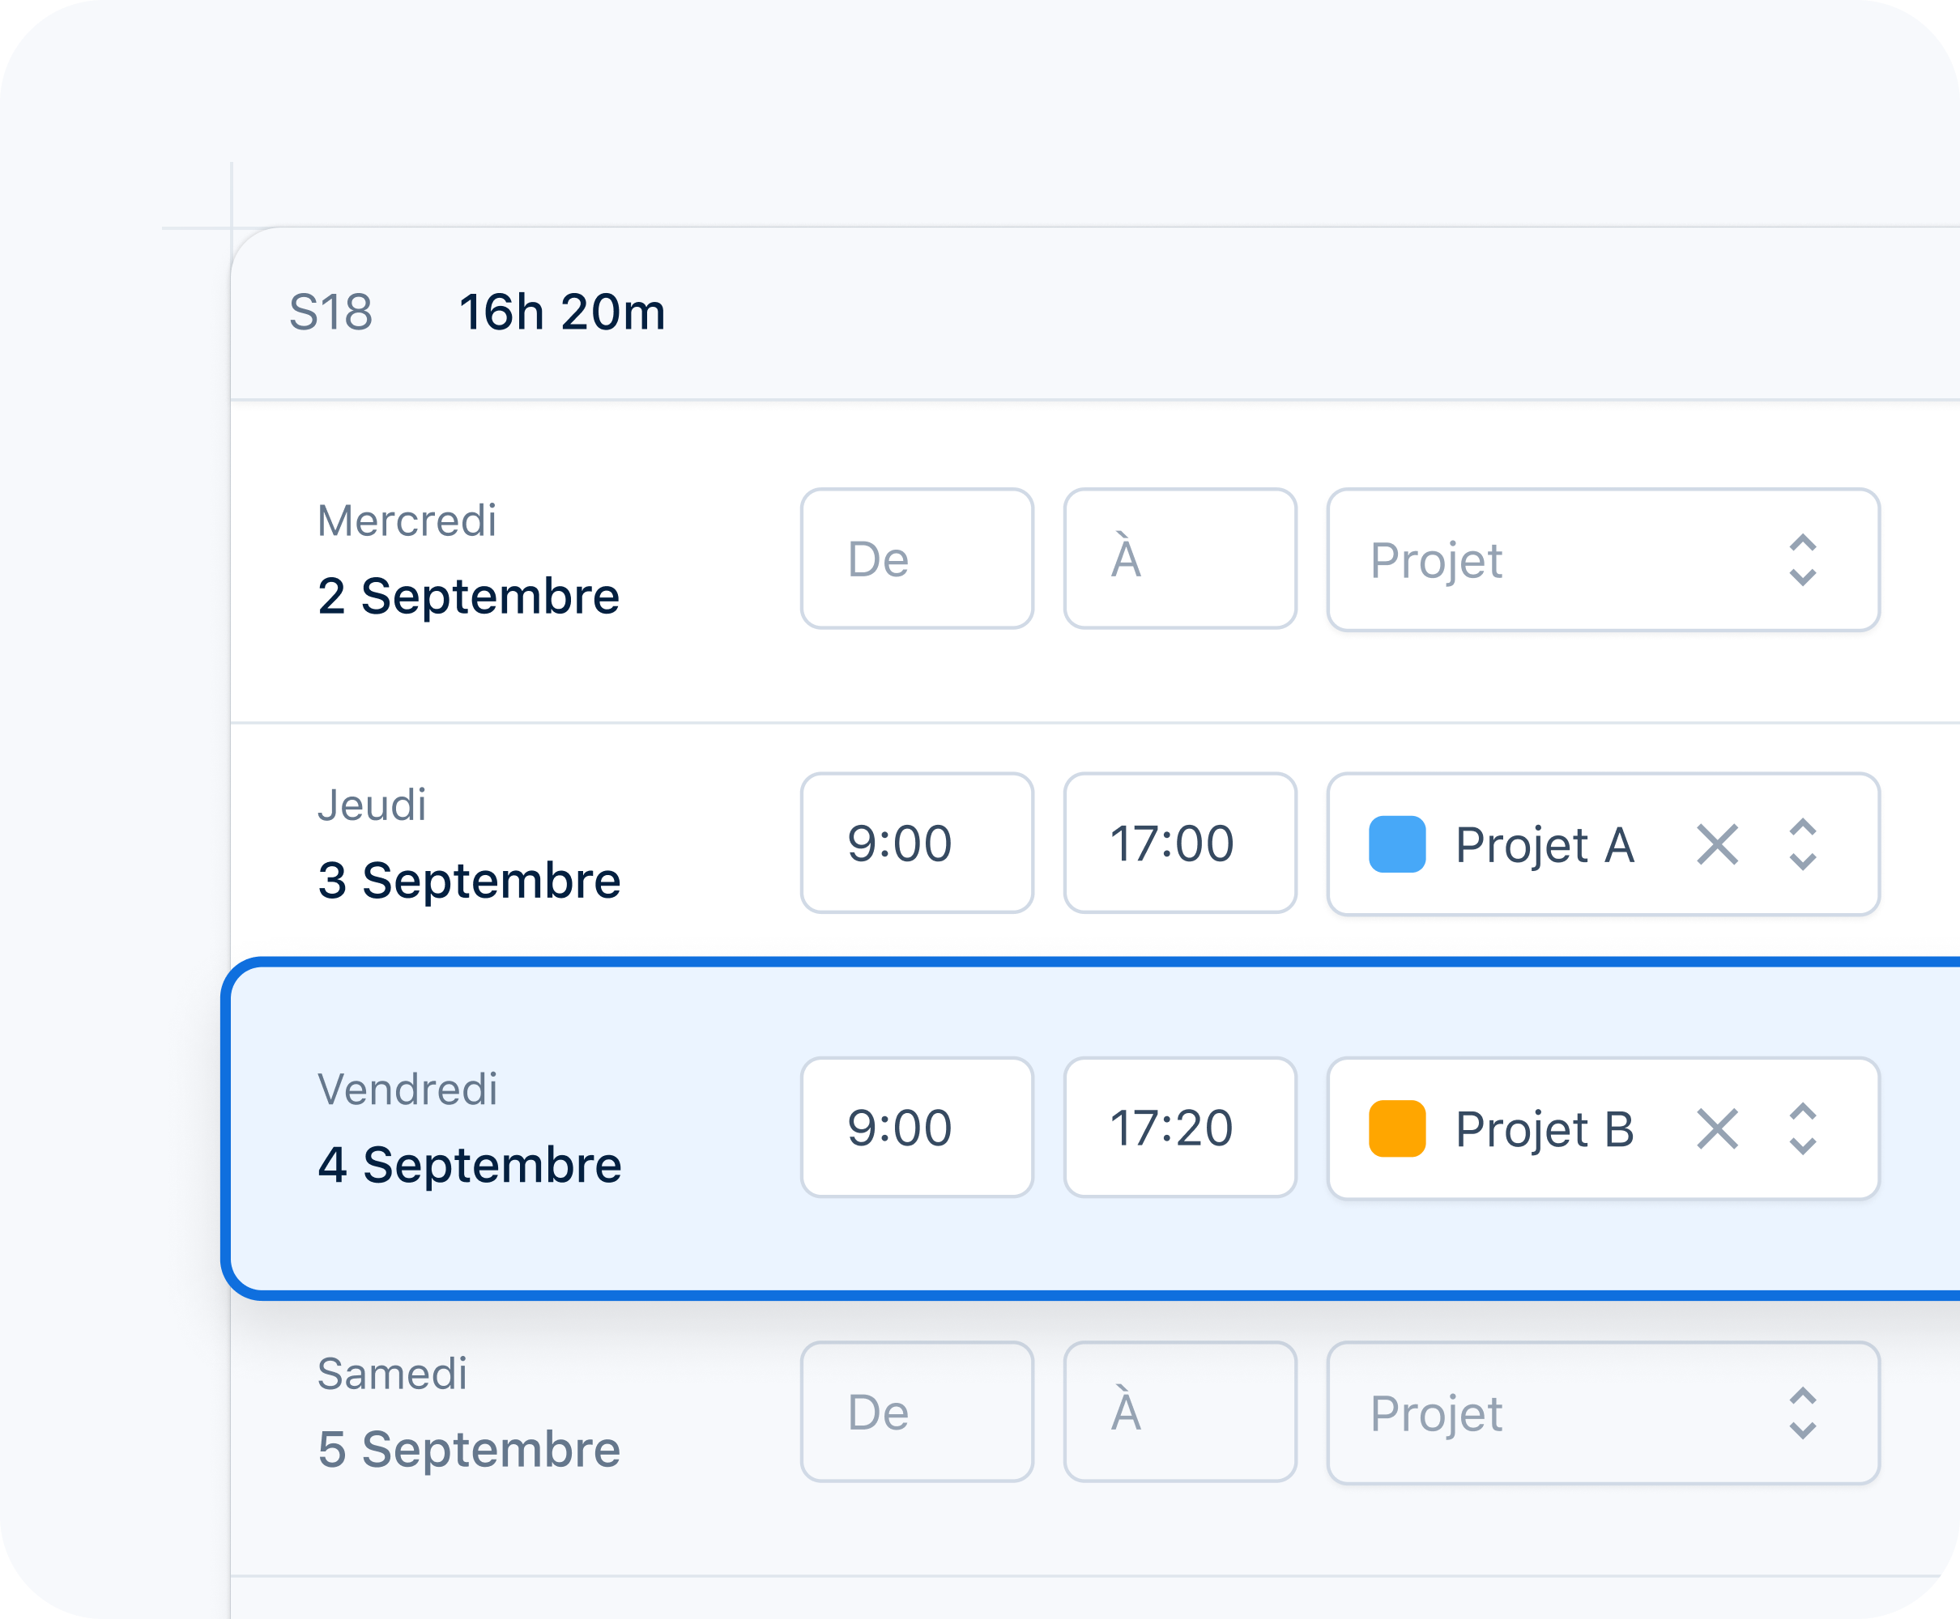
Task: Focus Samedi De start time field
Action: coord(916,1413)
